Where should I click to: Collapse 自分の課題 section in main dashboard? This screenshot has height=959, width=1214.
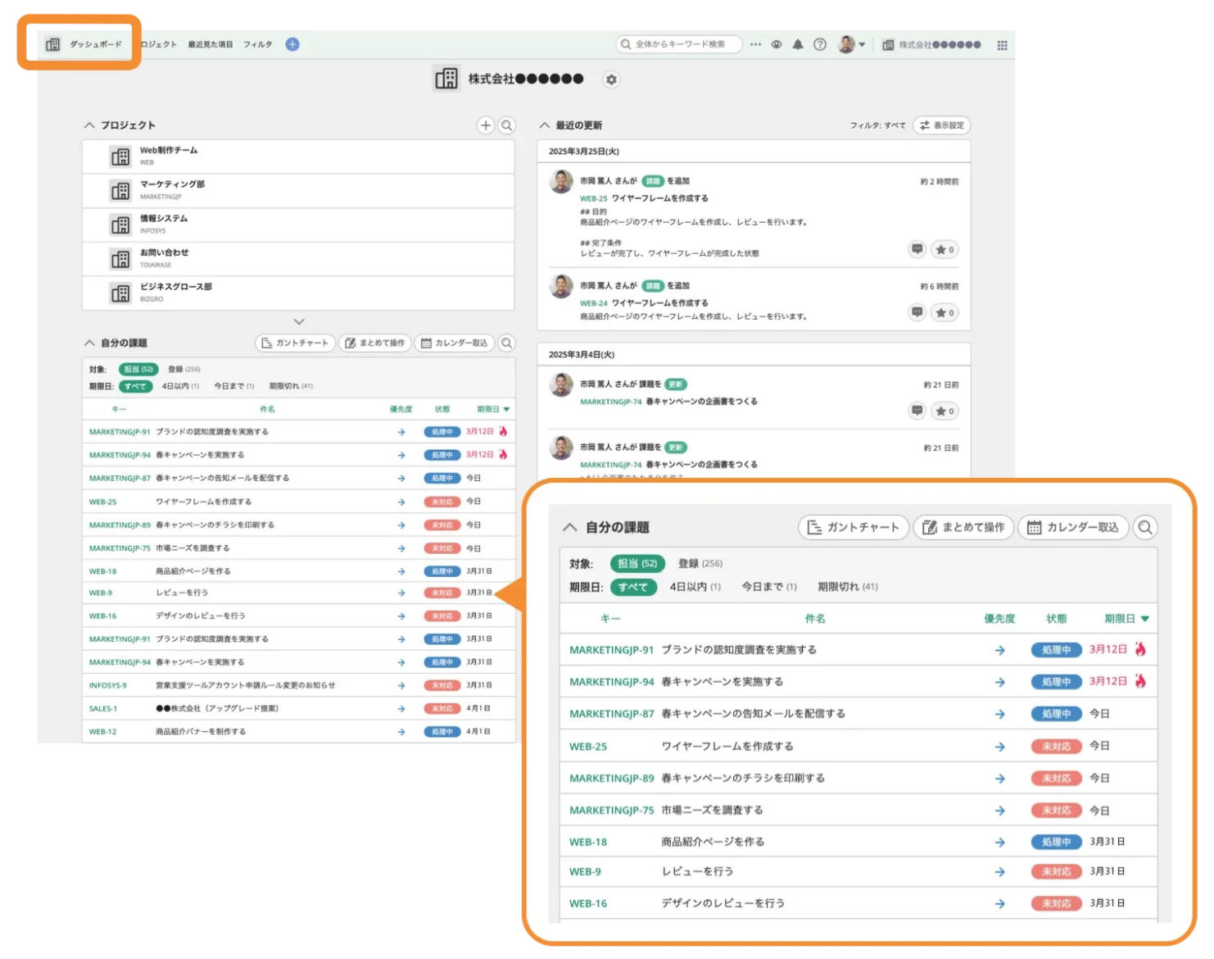coord(89,343)
